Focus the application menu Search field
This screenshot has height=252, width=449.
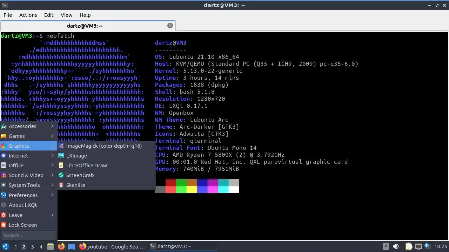(x=28, y=236)
